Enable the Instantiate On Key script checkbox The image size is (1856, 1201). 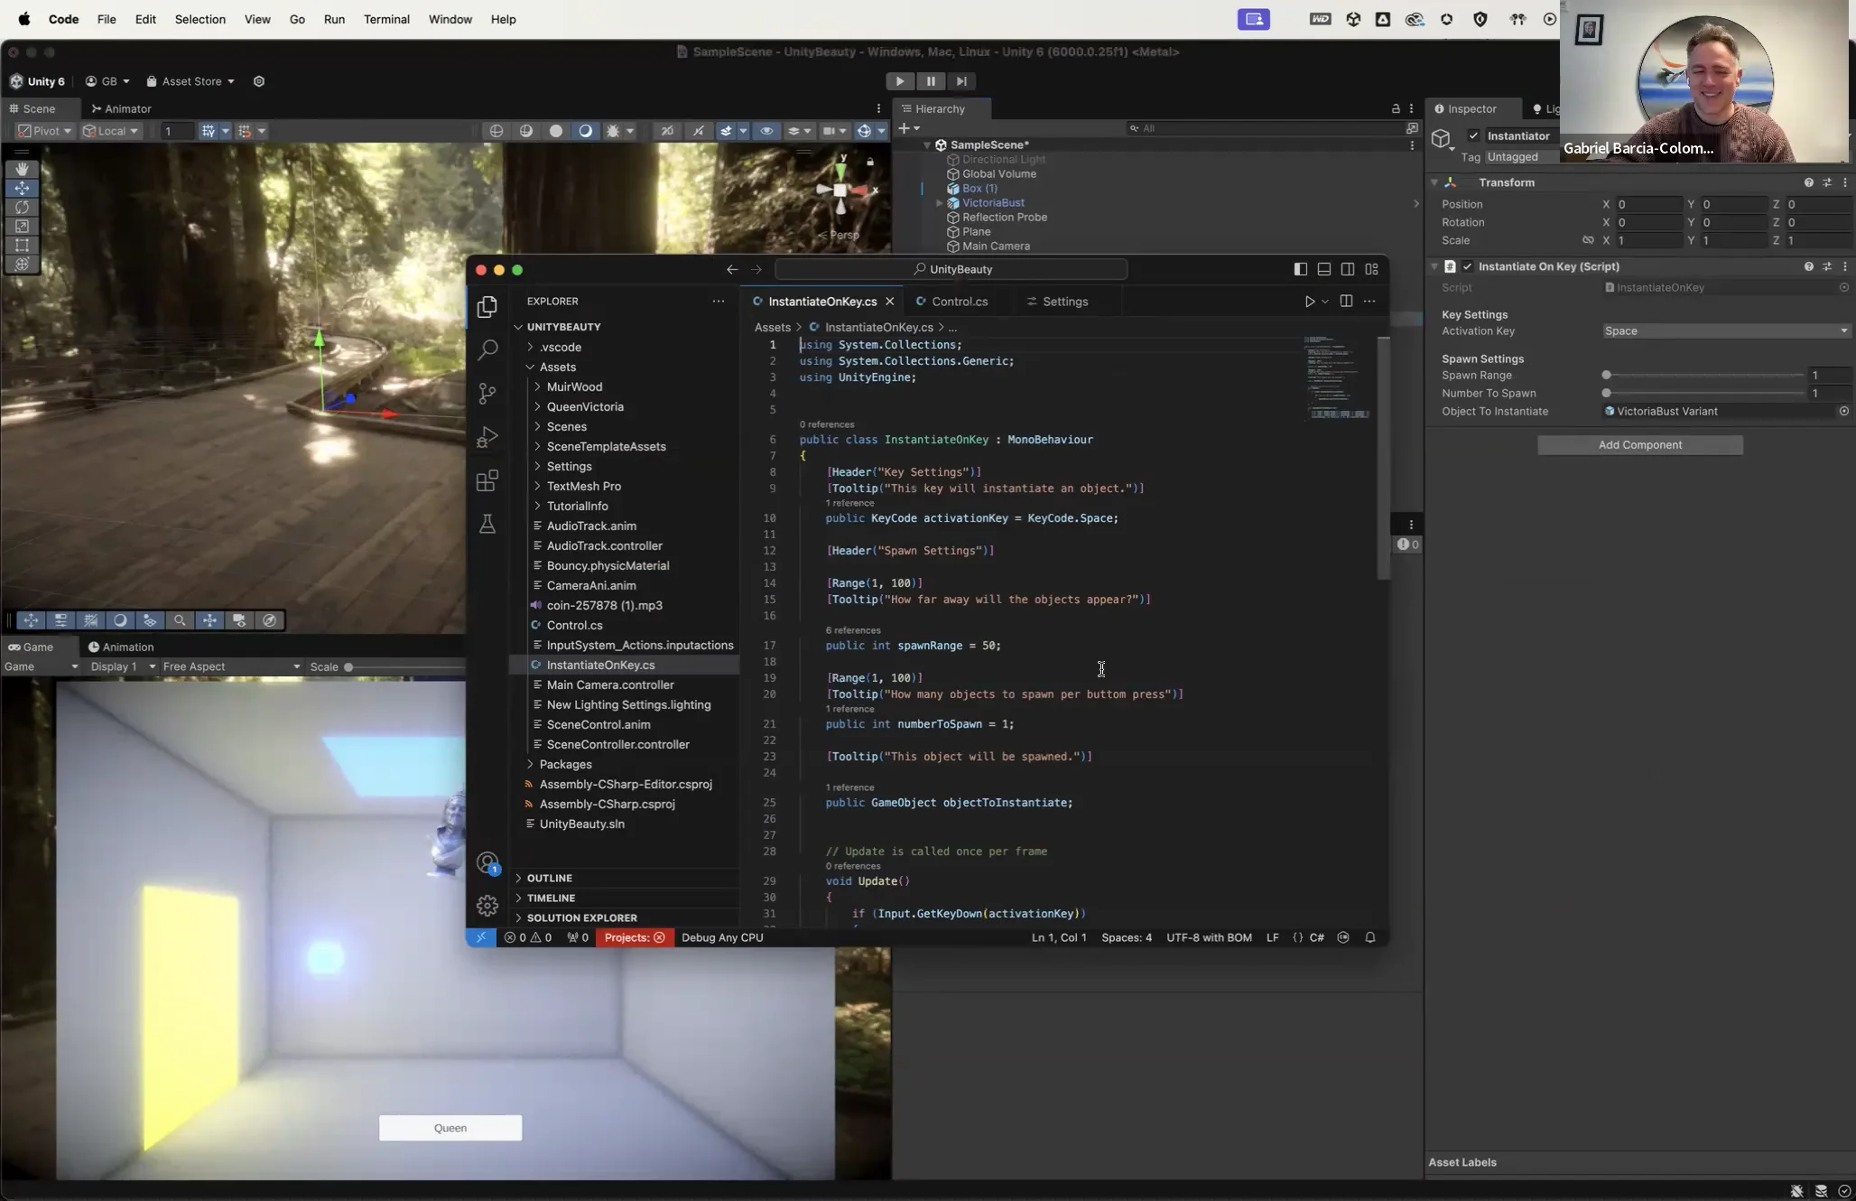(1468, 266)
